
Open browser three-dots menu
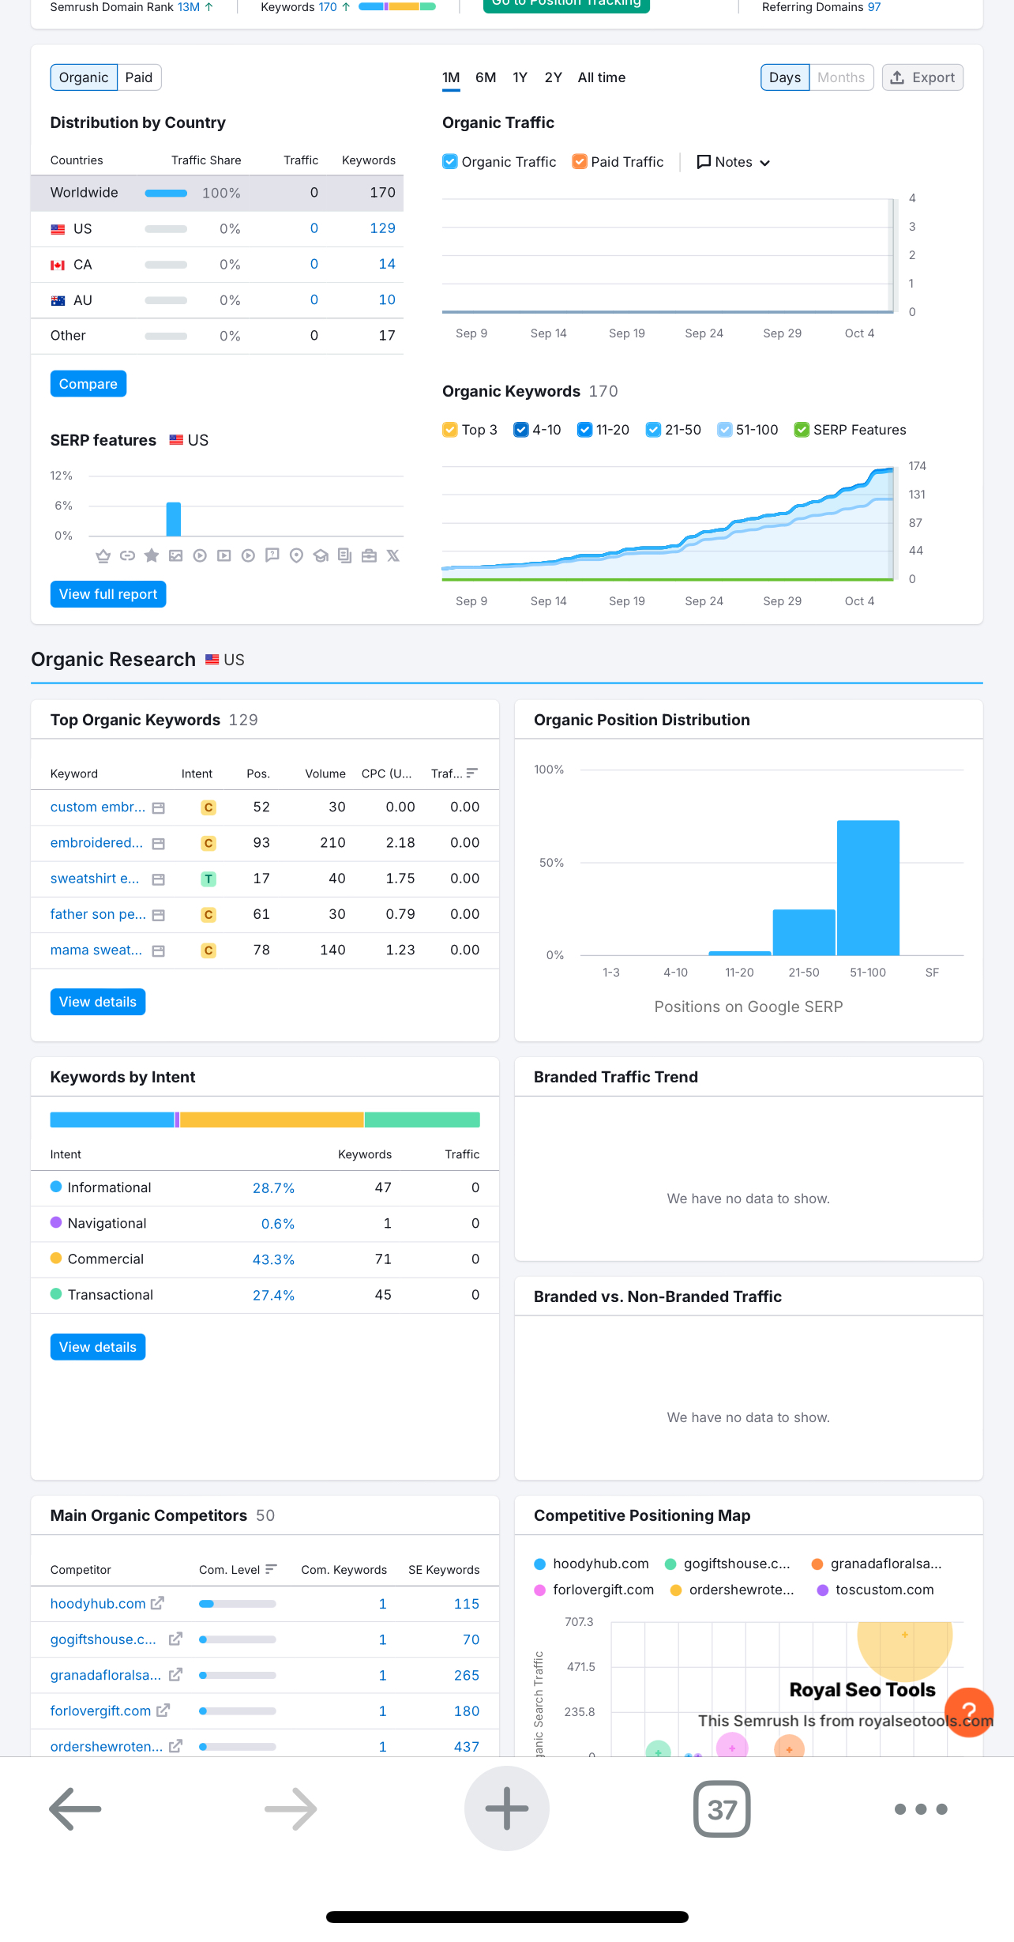[921, 1808]
